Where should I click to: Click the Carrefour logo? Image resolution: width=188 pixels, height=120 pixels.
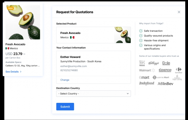pos(179,70)
